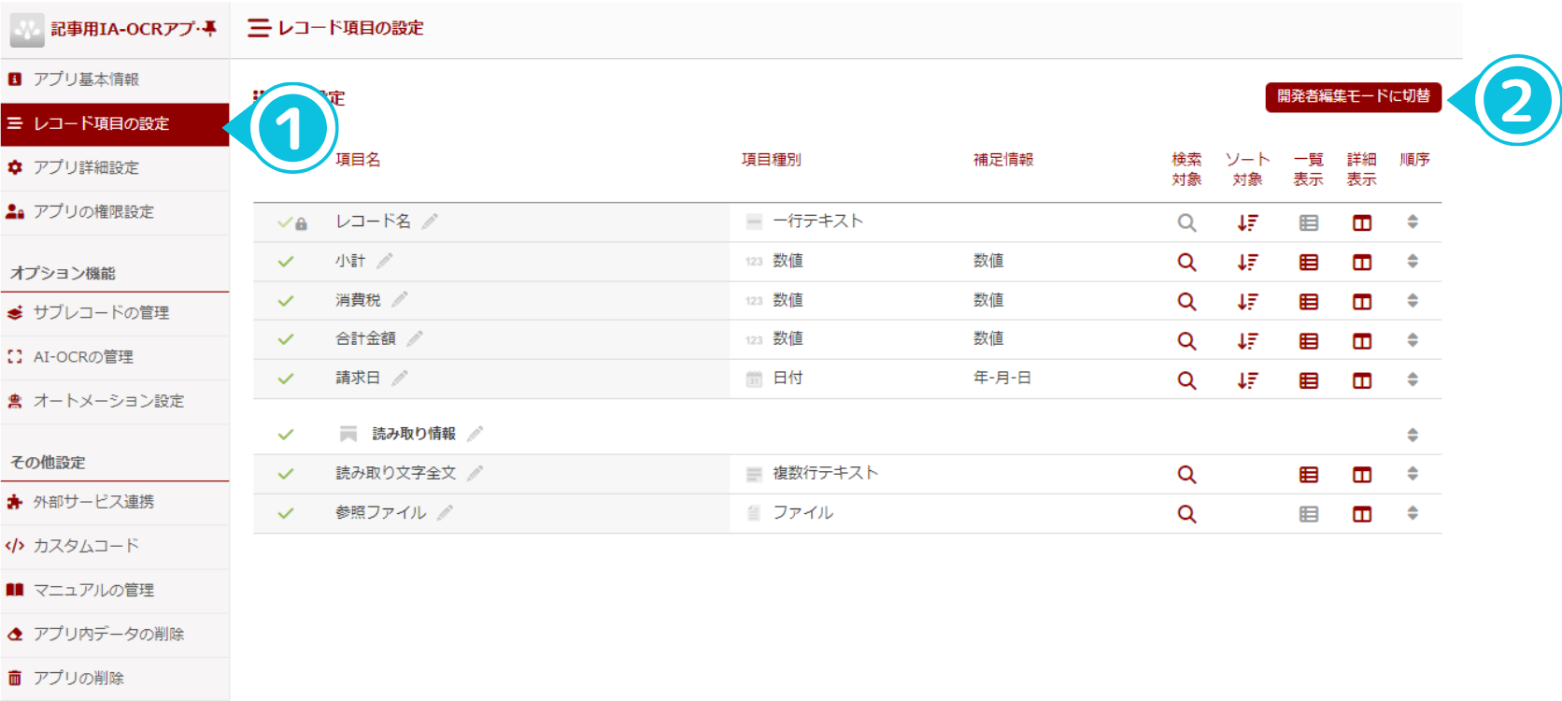Click pencil icon next to 請求日

400,378
